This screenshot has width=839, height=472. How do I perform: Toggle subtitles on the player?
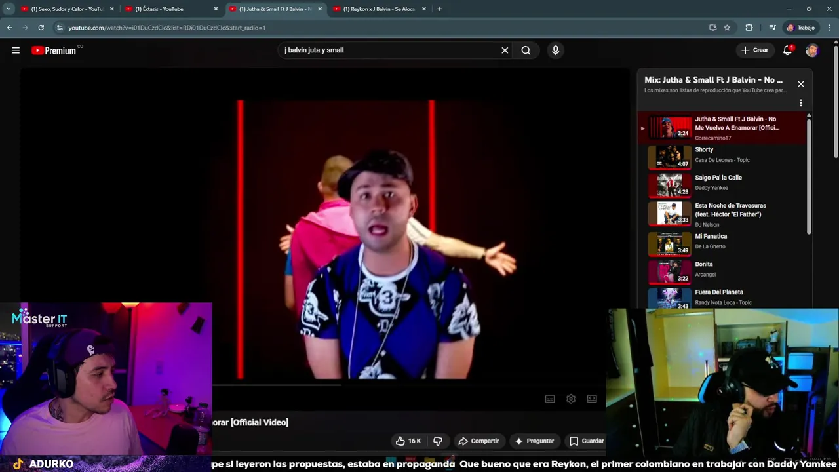pos(550,399)
